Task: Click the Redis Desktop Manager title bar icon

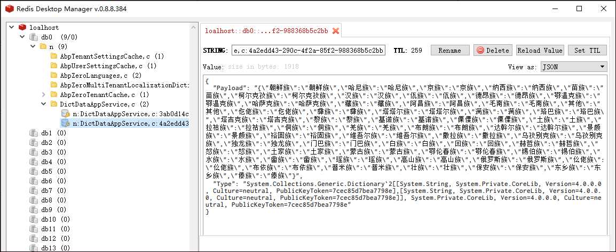Action: (10, 9)
